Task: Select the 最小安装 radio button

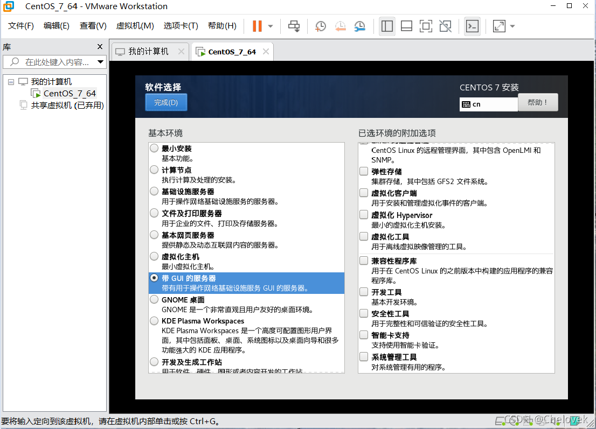Action: 154,148
